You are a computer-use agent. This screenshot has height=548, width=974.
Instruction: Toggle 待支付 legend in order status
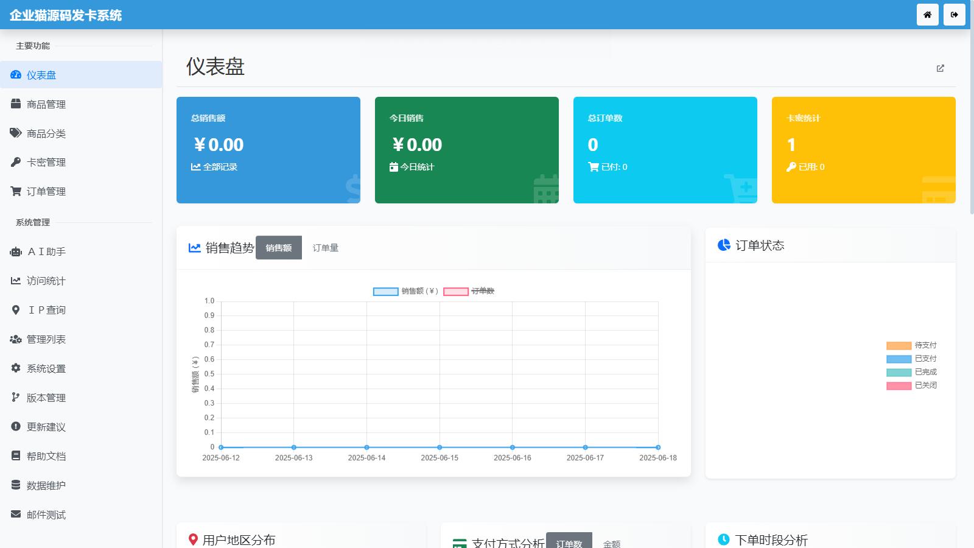pos(911,345)
